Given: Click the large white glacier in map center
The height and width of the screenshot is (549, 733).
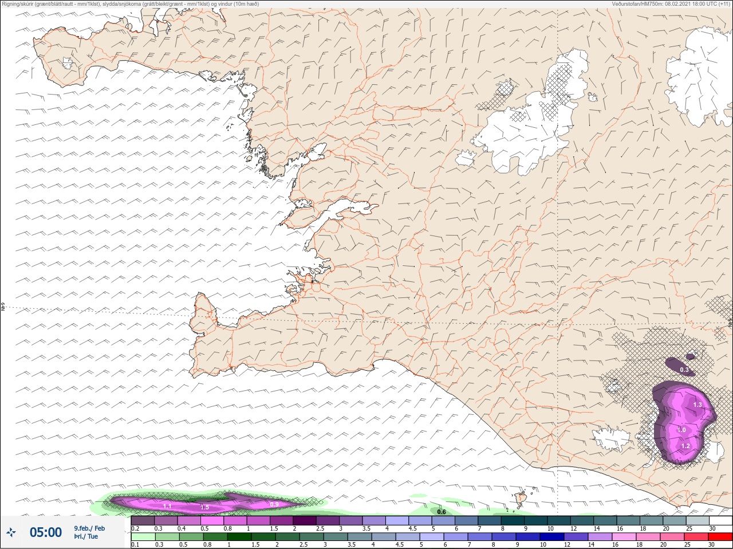Looking at the screenshot, I should [527, 133].
